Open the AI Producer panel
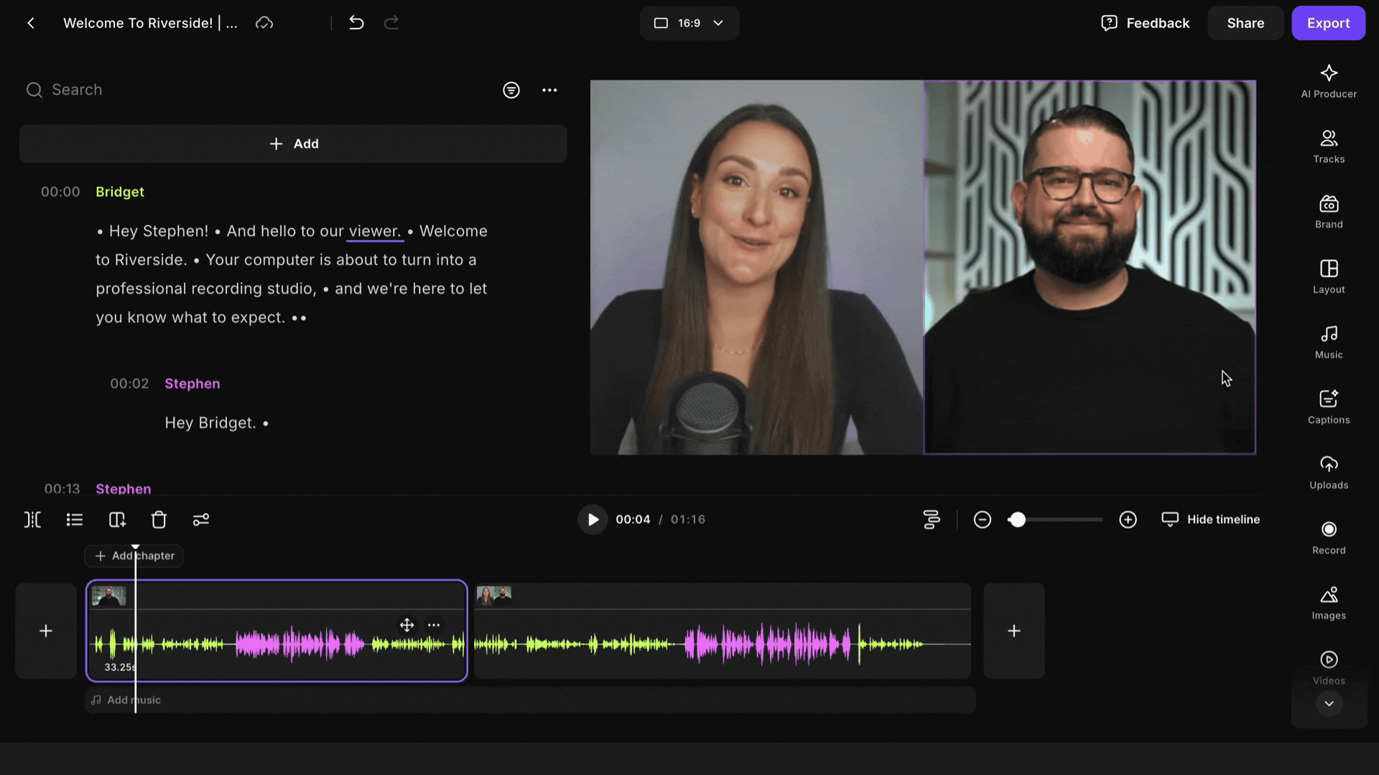The height and width of the screenshot is (775, 1379). click(1328, 81)
